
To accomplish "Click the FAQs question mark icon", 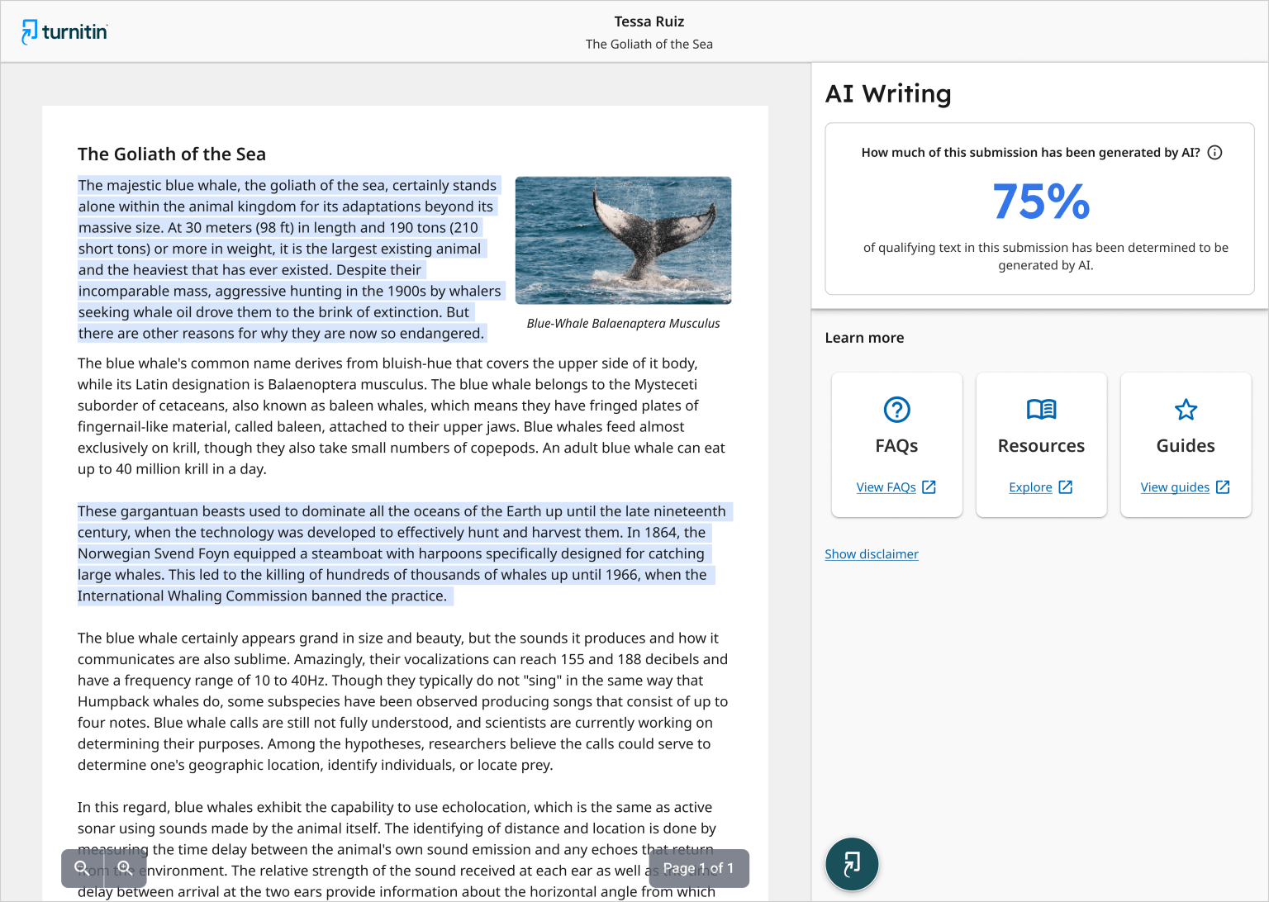I will pos(896,409).
